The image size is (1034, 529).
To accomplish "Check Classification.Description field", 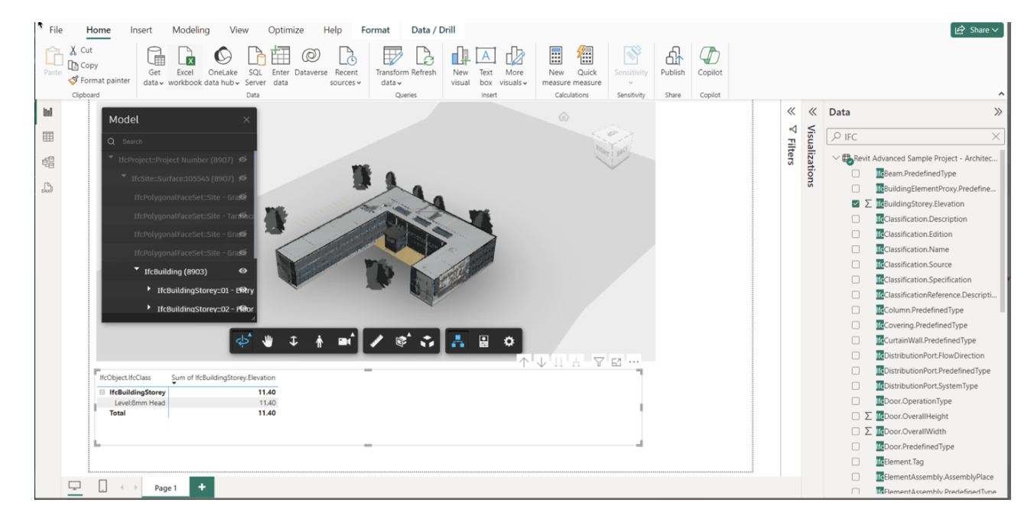I will [856, 219].
